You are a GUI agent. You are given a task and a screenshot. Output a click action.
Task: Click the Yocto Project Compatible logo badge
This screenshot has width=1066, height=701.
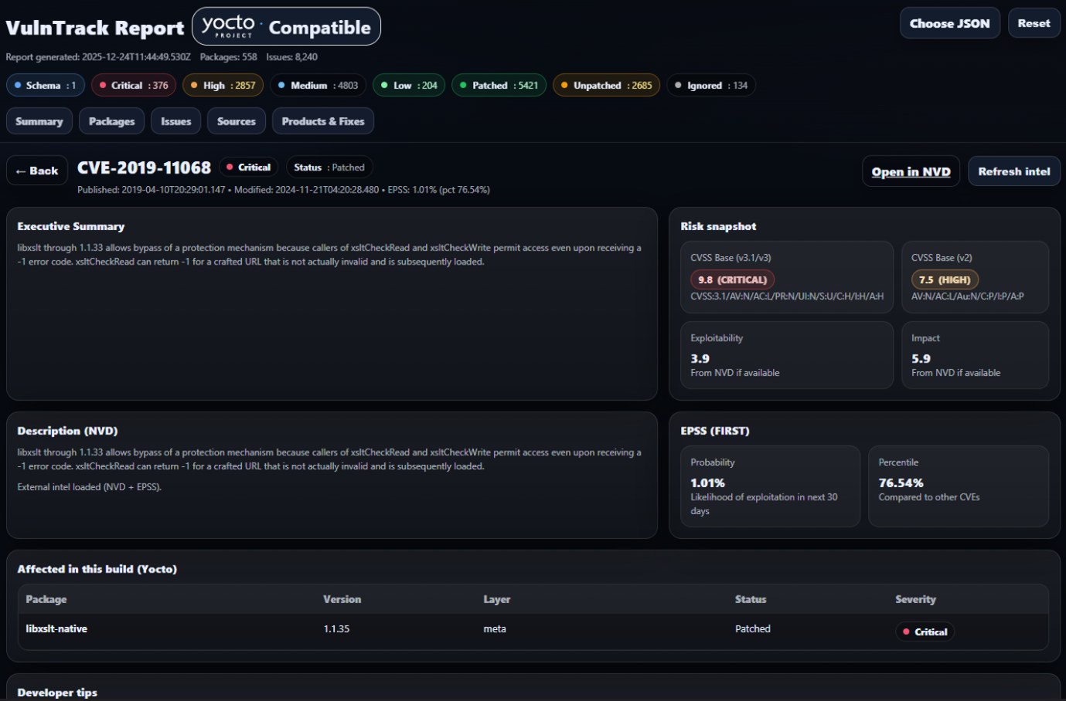pos(286,26)
